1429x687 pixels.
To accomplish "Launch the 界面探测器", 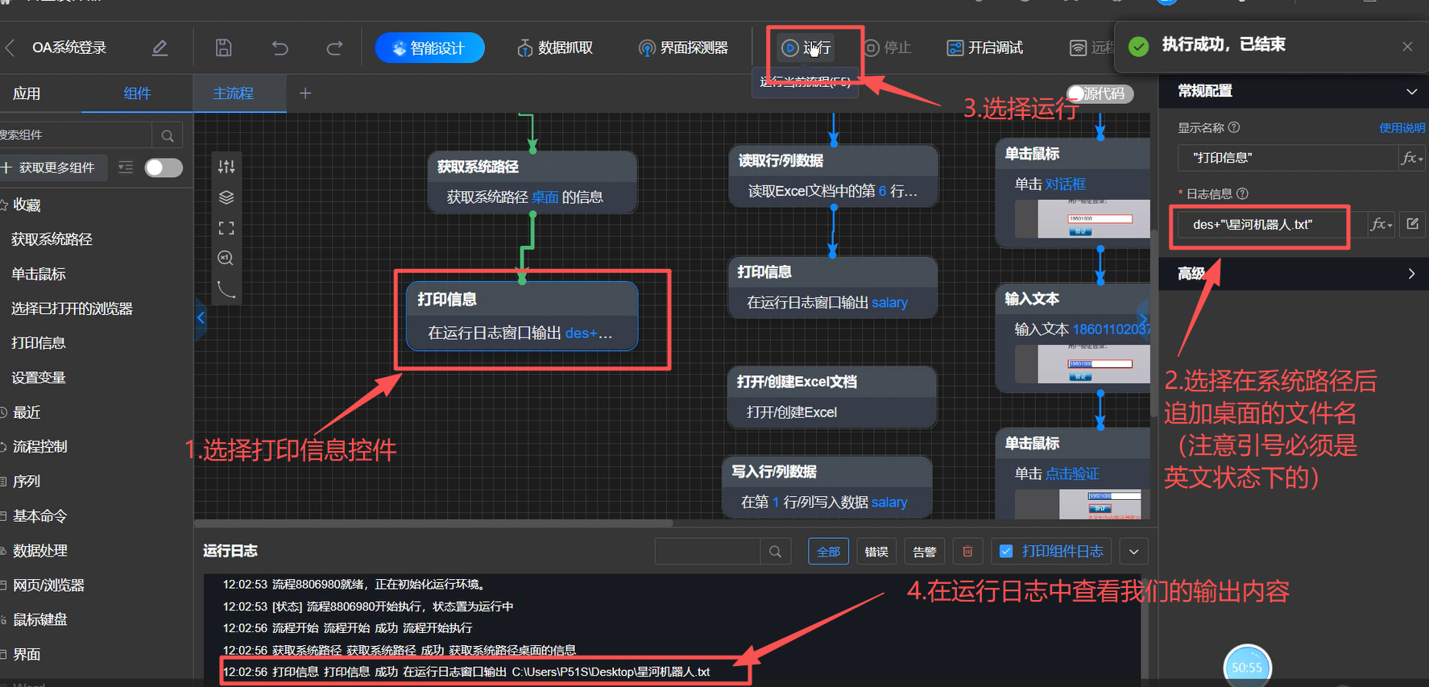I will click(683, 48).
